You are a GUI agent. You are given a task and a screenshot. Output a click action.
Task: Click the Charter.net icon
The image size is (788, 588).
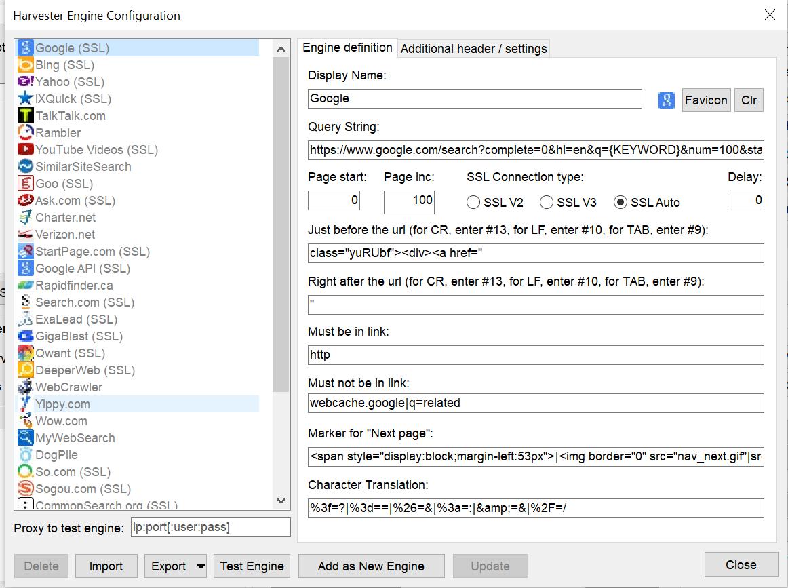26,217
